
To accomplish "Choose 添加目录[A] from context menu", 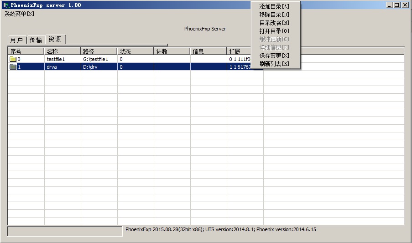I will click(x=274, y=6).
